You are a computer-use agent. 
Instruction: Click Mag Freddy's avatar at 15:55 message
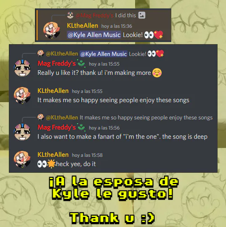click(x=22, y=68)
